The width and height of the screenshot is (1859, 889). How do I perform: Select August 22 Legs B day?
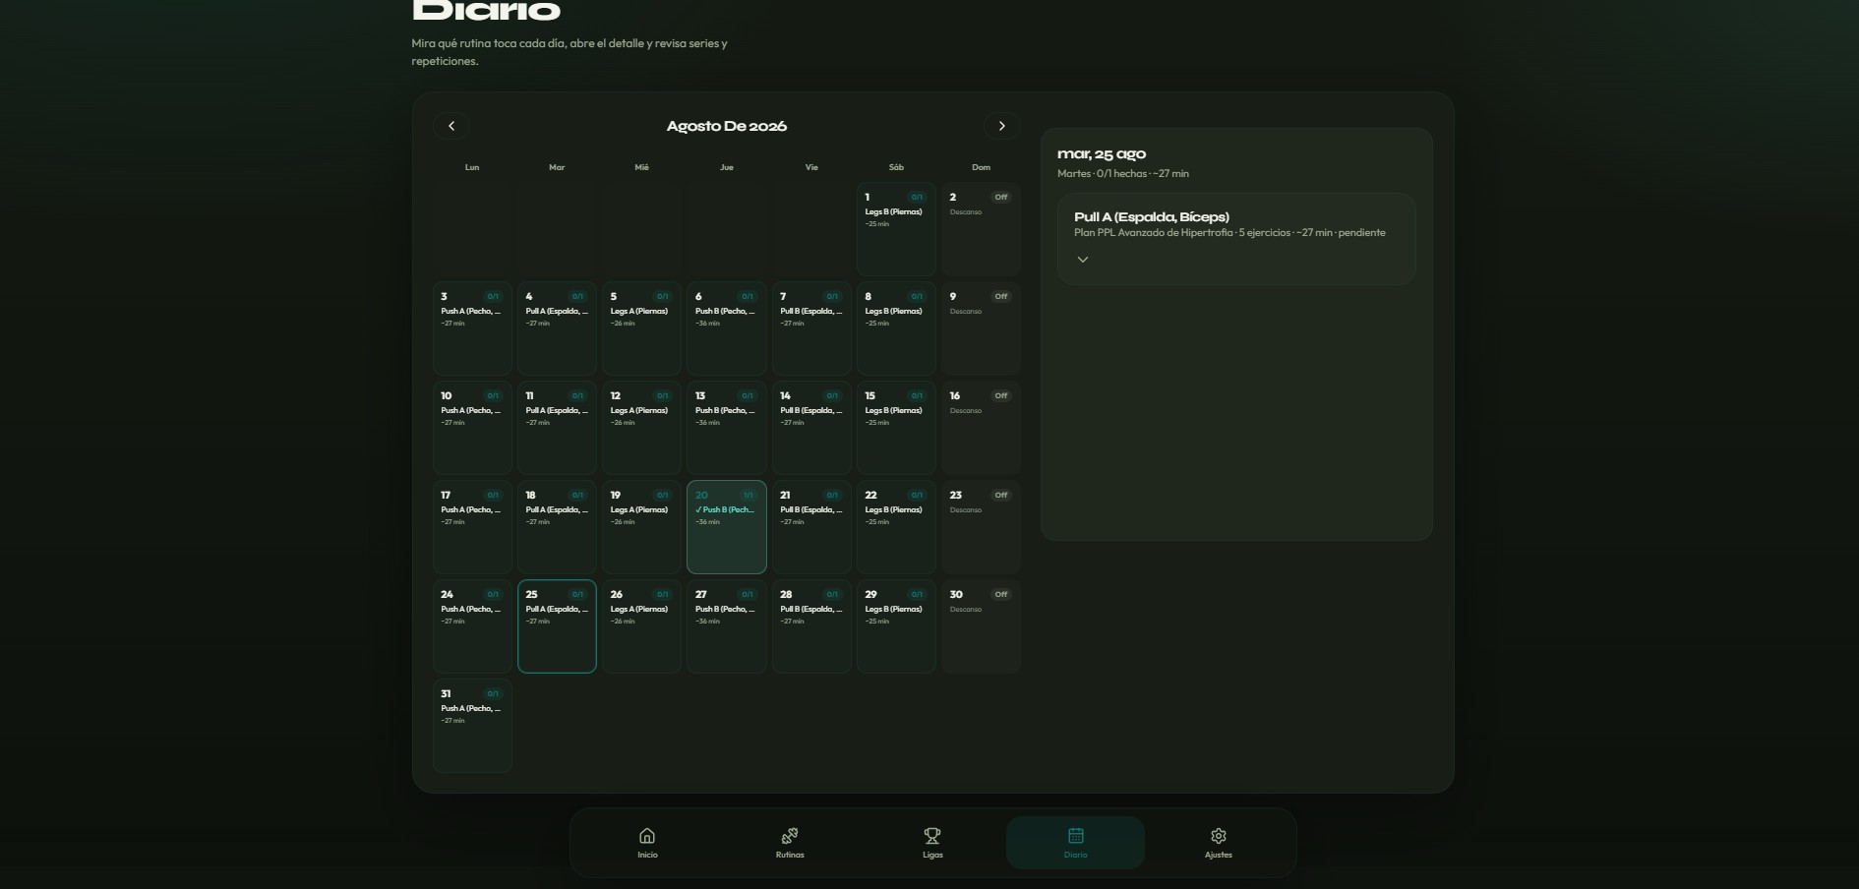pyautogui.click(x=896, y=527)
